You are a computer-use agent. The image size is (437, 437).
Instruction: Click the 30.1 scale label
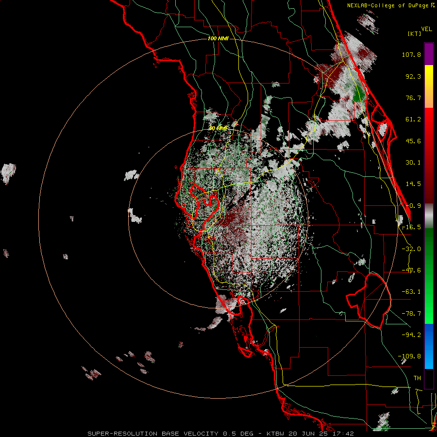pos(413,163)
